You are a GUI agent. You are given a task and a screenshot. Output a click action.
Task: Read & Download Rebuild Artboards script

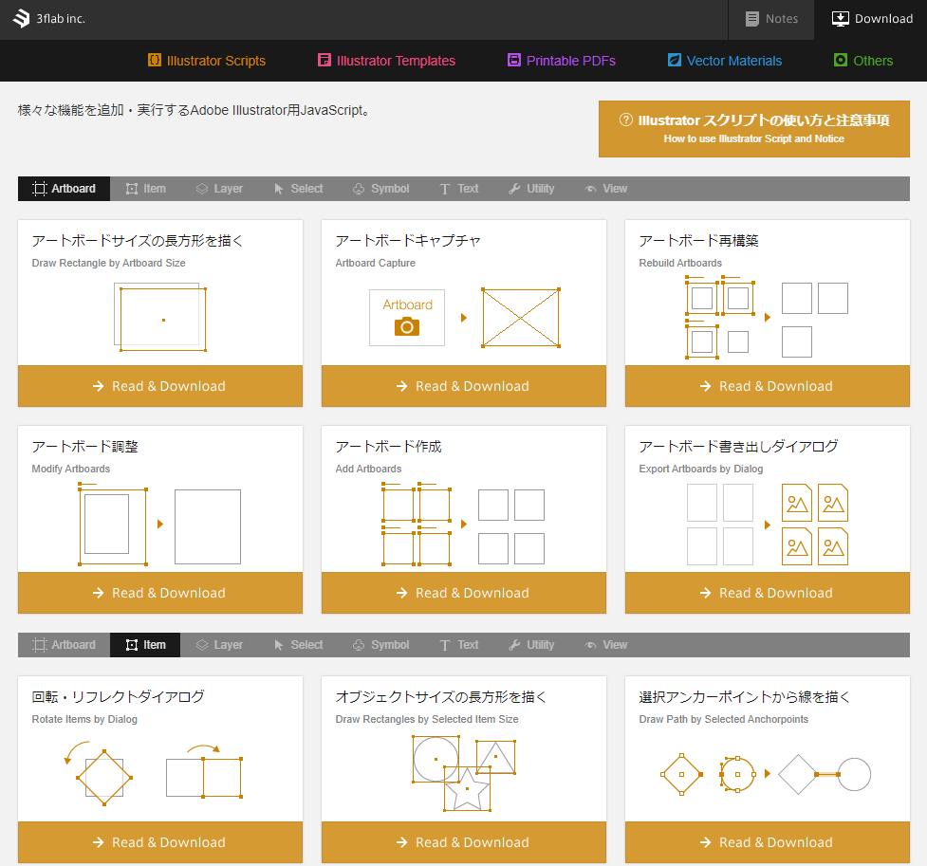(767, 386)
